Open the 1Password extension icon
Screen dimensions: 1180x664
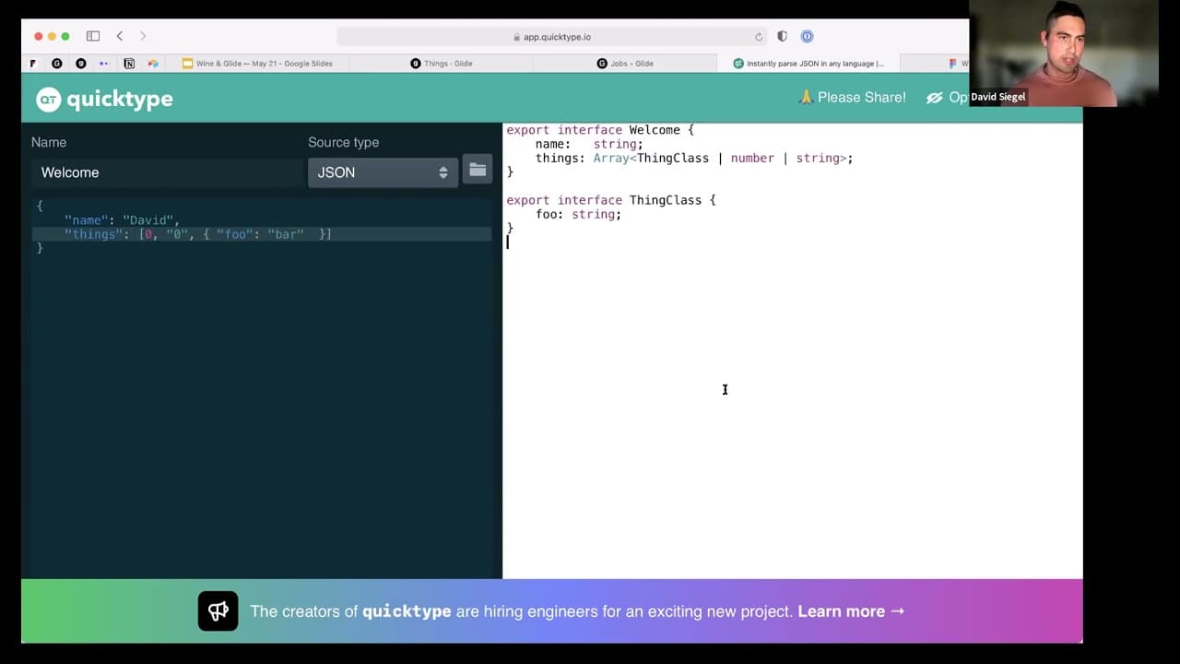pos(807,37)
